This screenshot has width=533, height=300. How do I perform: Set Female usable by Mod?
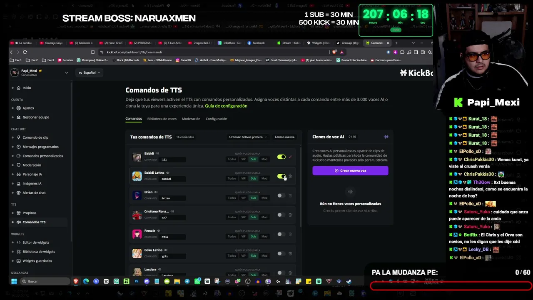point(264,237)
